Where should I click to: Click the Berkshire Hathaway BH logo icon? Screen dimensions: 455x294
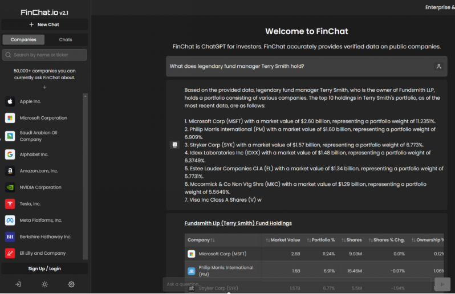click(x=10, y=237)
